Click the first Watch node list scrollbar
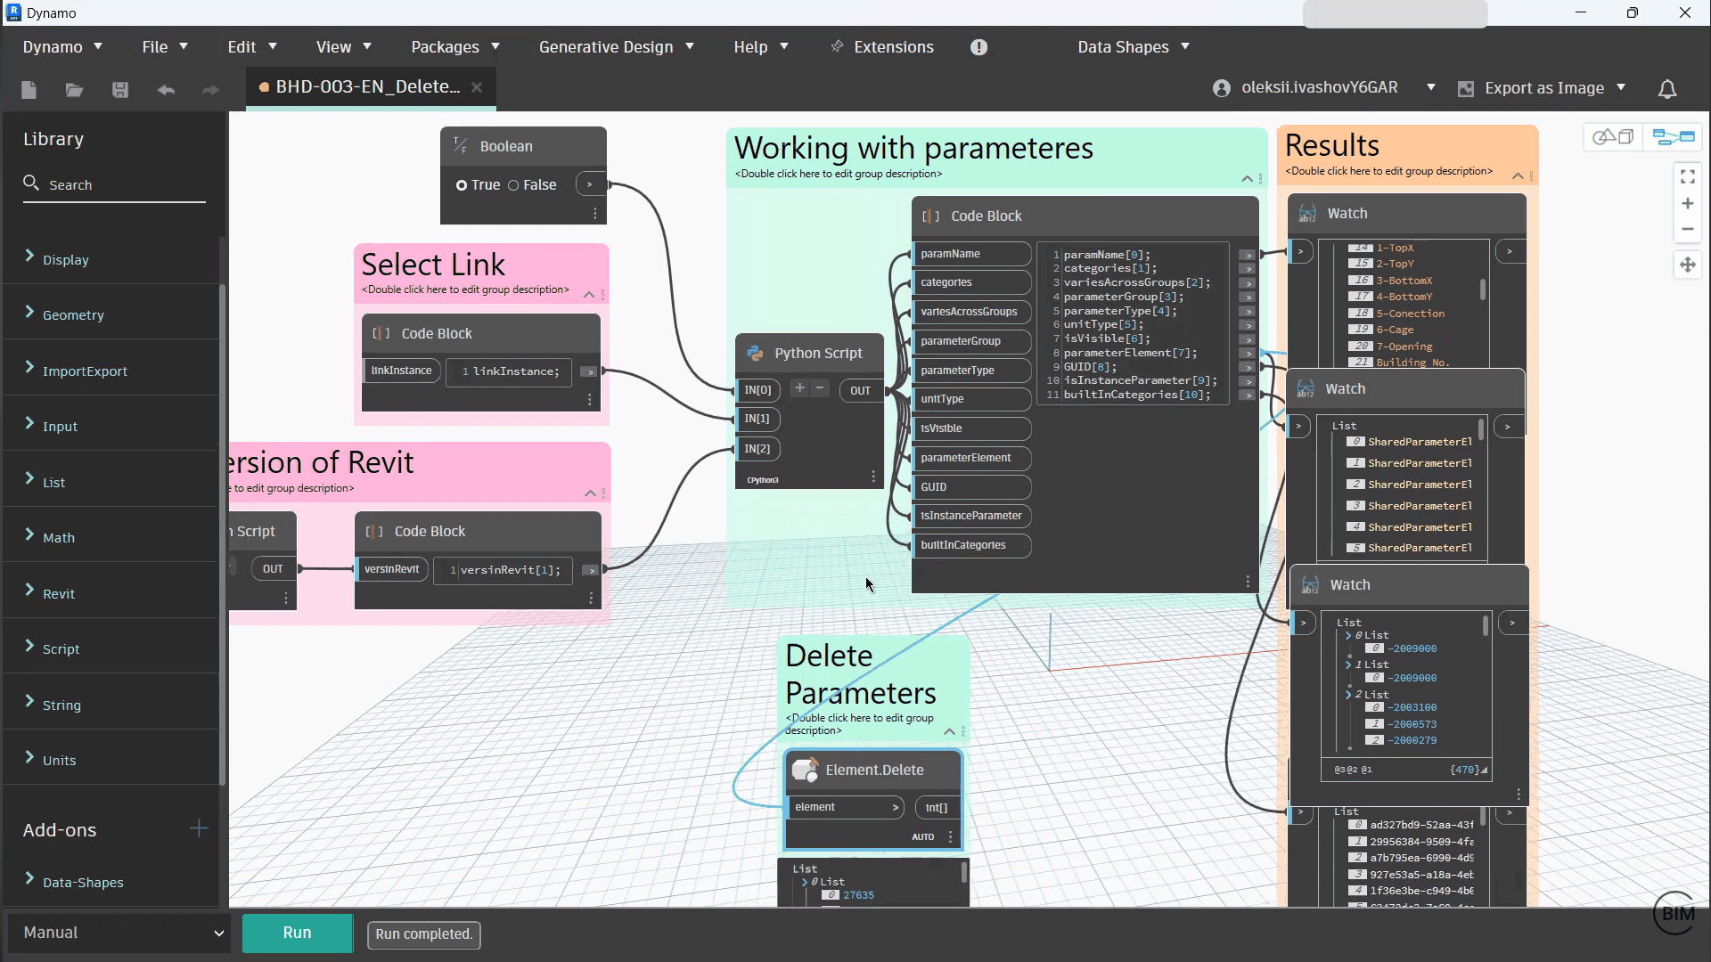 click(1483, 289)
